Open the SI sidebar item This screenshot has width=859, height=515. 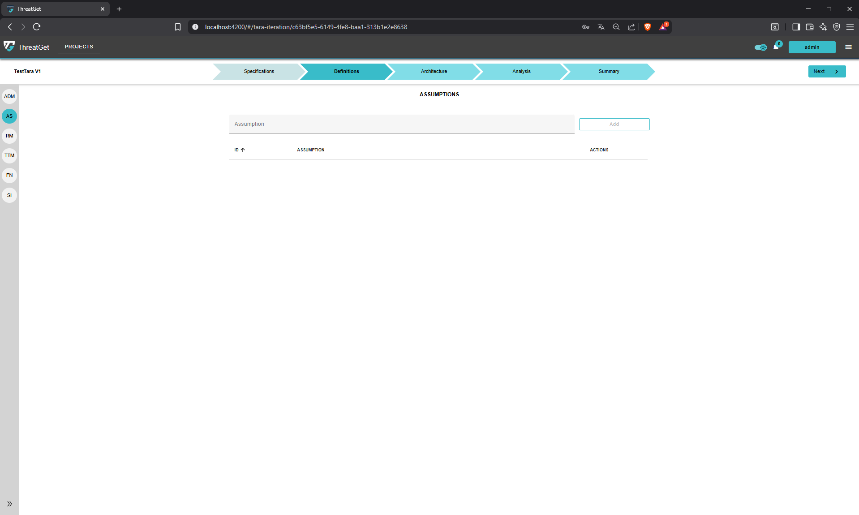pyautogui.click(x=9, y=195)
